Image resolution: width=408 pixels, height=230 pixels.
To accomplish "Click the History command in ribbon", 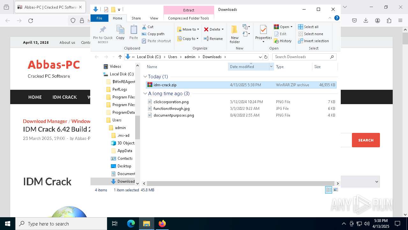I will [x=282, y=41].
